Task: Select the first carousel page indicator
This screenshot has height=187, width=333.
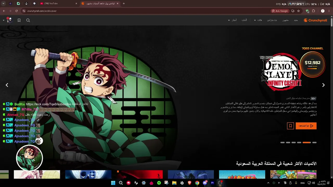Action: [x=283, y=143]
